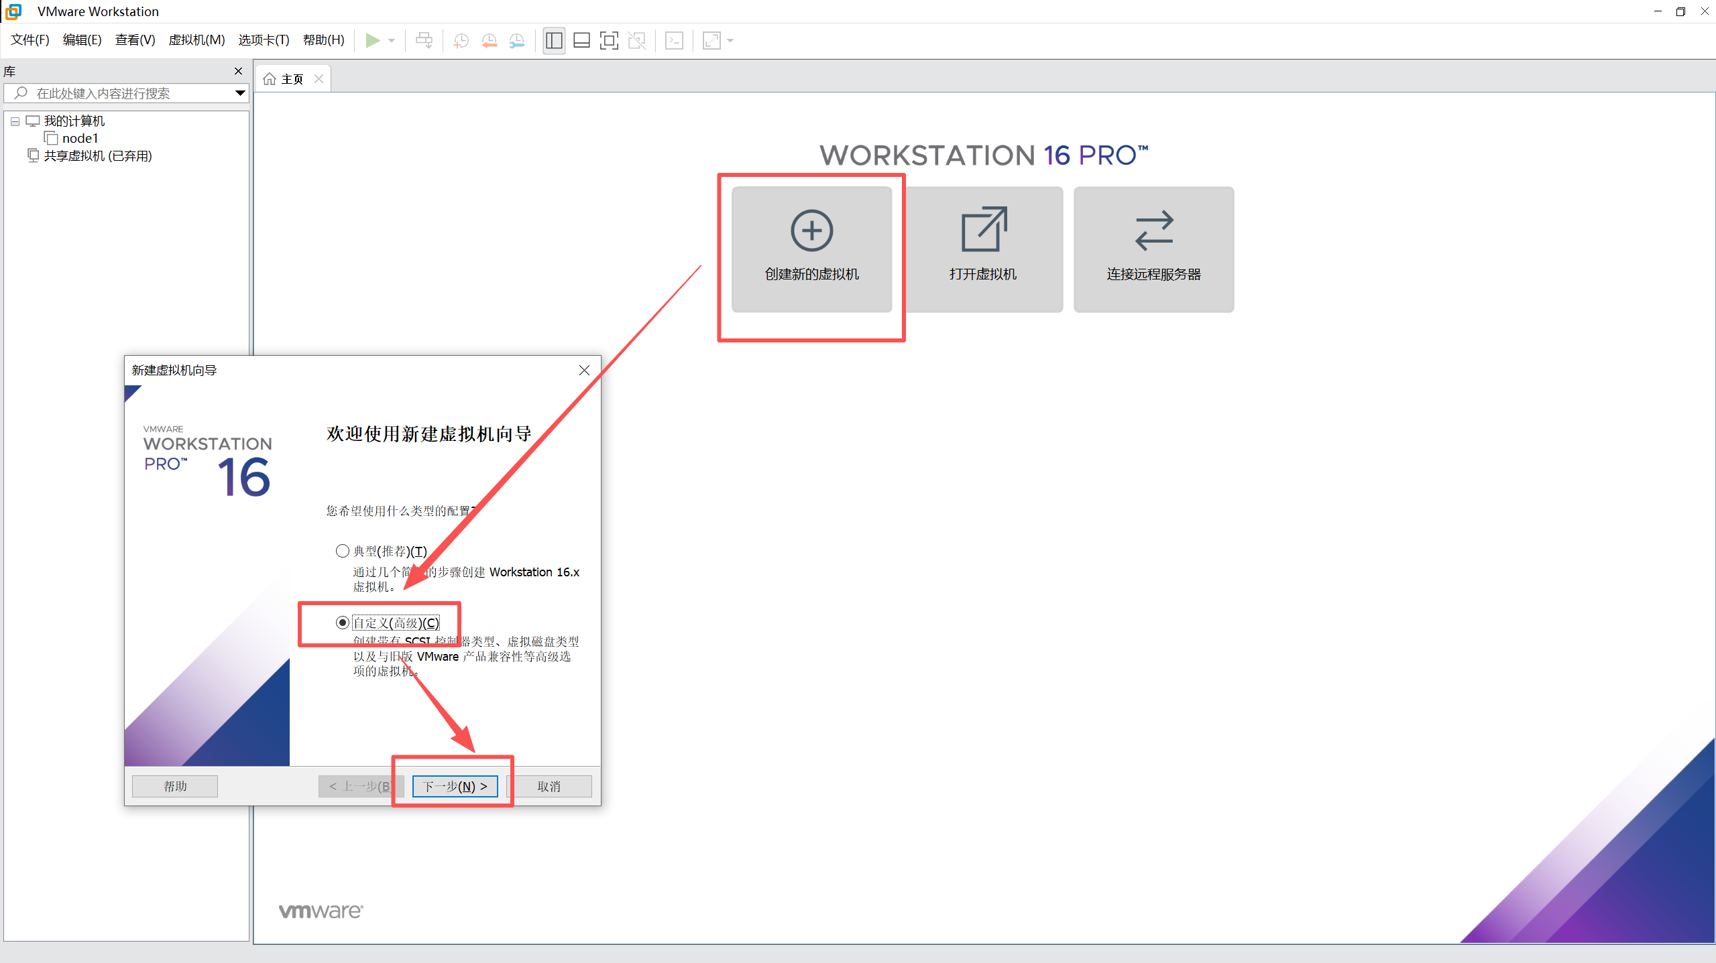Select the Typical (recommended) radio option
Viewport: 1716px width, 963px height.
pyautogui.click(x=343, y=551)
